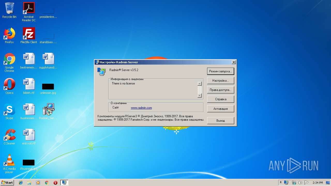The height and width of the screenshot is (186, 331).
Task: Open Action Center flag icon
Action: [x=306, y=183]
